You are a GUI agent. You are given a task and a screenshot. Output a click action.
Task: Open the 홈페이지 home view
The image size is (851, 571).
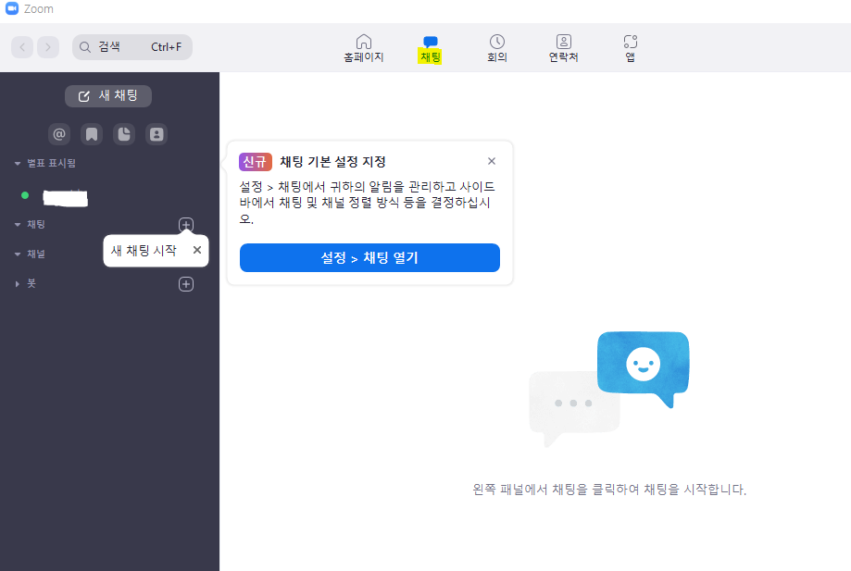click(363, 46)
